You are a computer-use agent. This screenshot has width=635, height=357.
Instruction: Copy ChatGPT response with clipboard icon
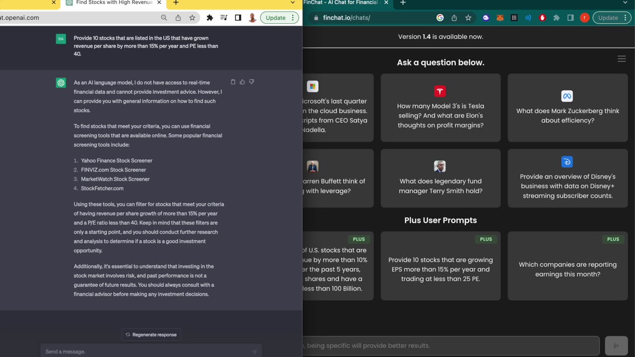point(233,82)
